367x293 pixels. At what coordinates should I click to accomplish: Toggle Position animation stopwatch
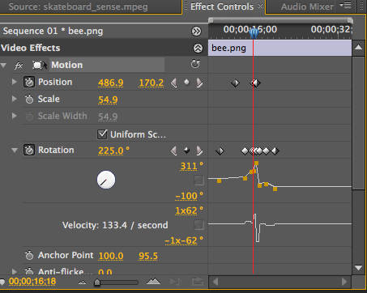(x=29, y=82)
